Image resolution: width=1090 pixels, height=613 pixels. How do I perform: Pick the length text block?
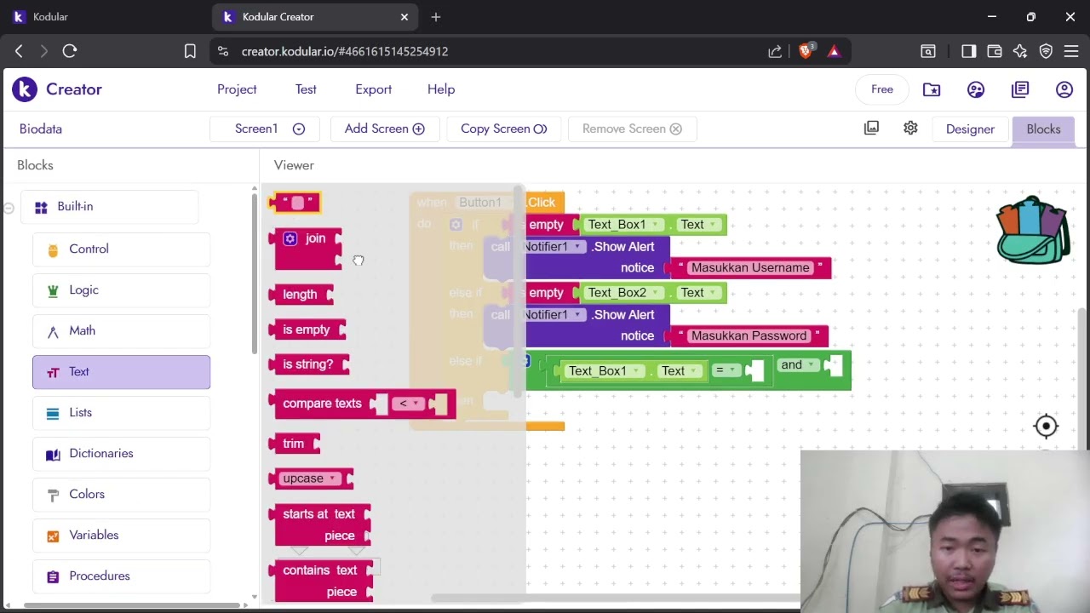coord(301,295)
